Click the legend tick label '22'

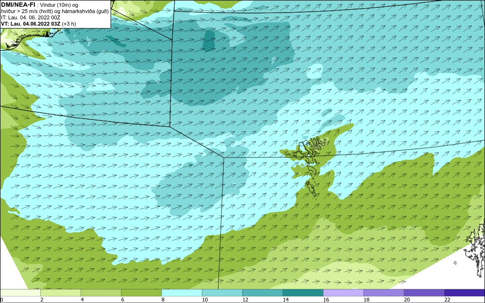click(447, 300)
